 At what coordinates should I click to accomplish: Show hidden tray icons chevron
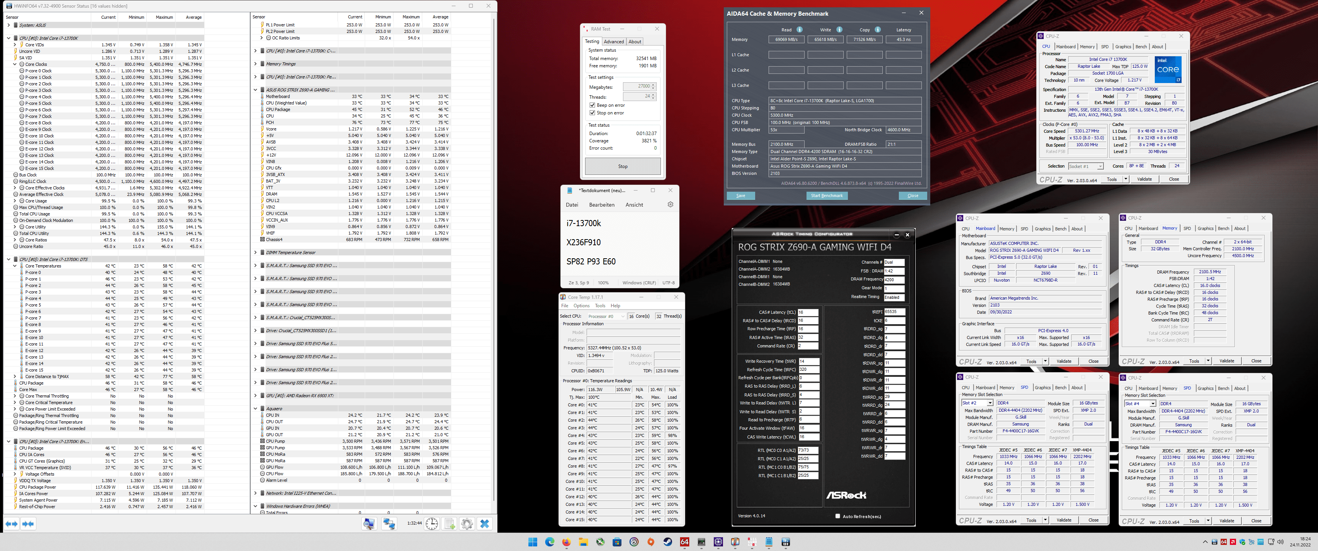(1205, 542)
